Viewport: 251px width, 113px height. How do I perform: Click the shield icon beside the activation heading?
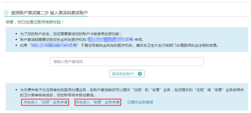click(6, 13)
